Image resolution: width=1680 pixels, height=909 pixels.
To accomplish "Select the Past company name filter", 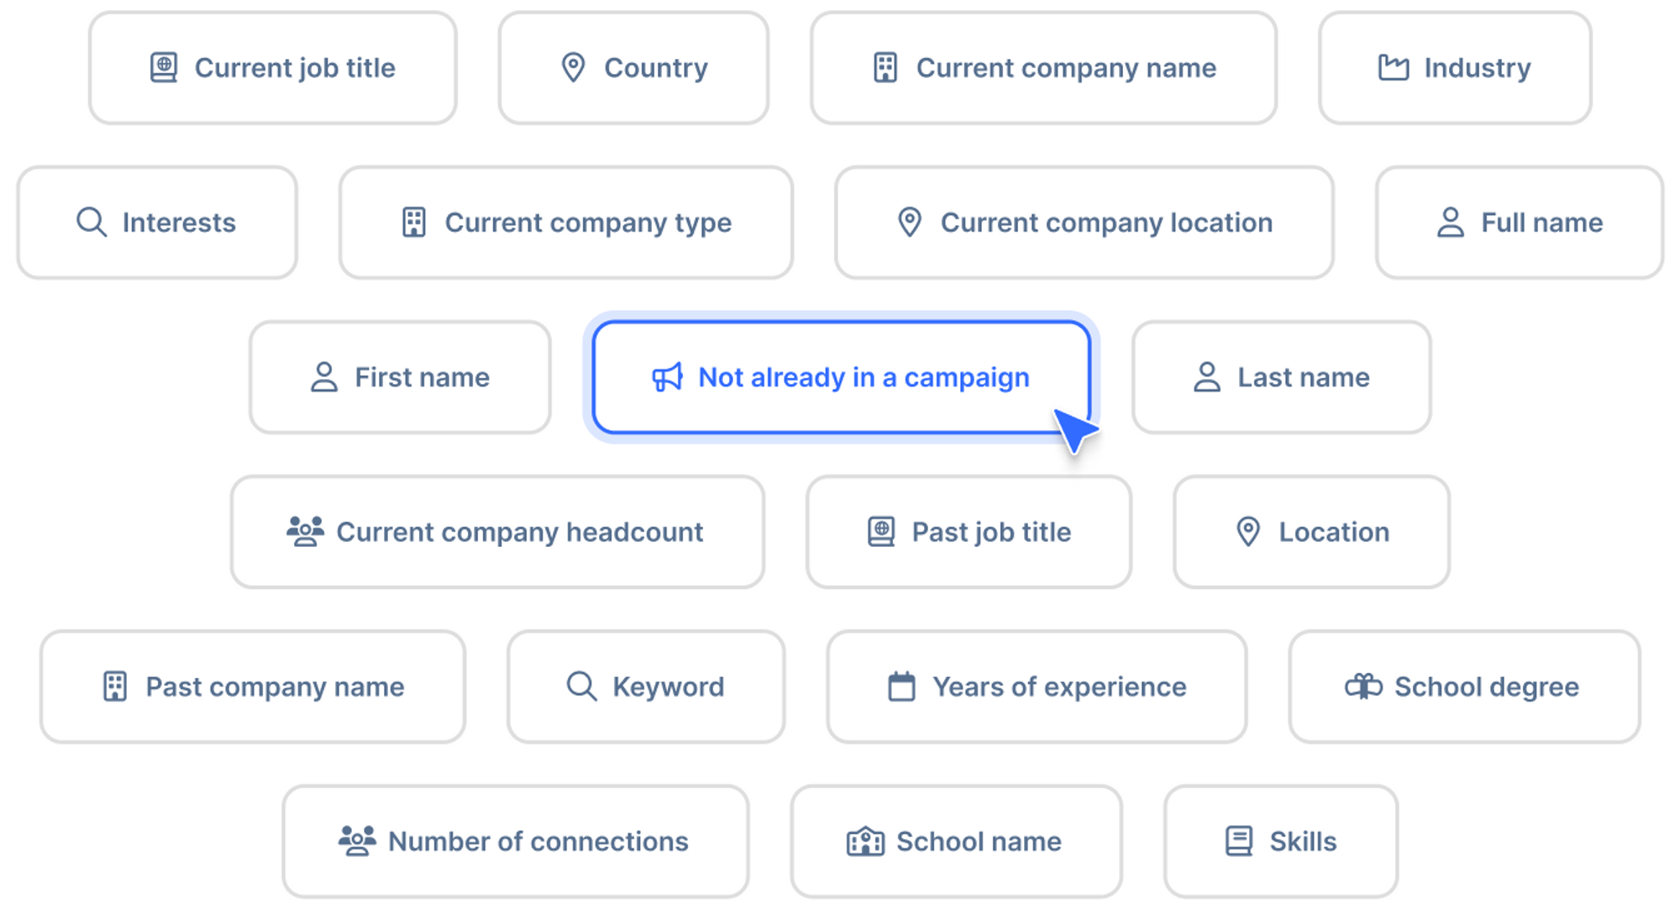I will pos(253,686).
